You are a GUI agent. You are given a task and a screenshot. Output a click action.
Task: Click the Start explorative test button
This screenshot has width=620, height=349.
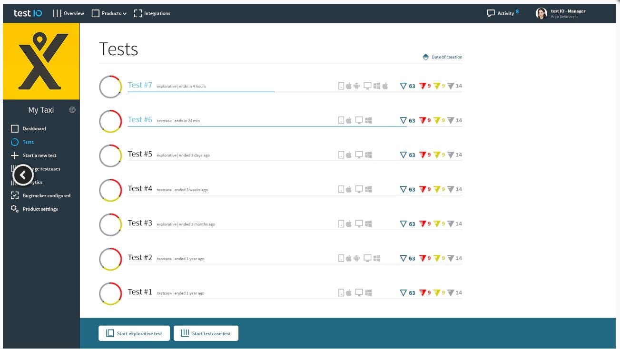point(134,333)
